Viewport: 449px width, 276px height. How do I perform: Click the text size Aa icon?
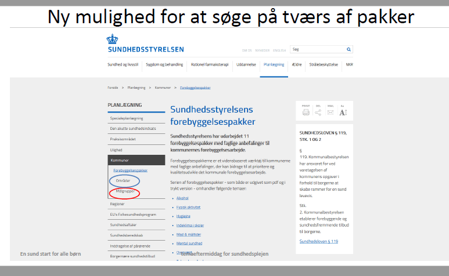(343, 112)
